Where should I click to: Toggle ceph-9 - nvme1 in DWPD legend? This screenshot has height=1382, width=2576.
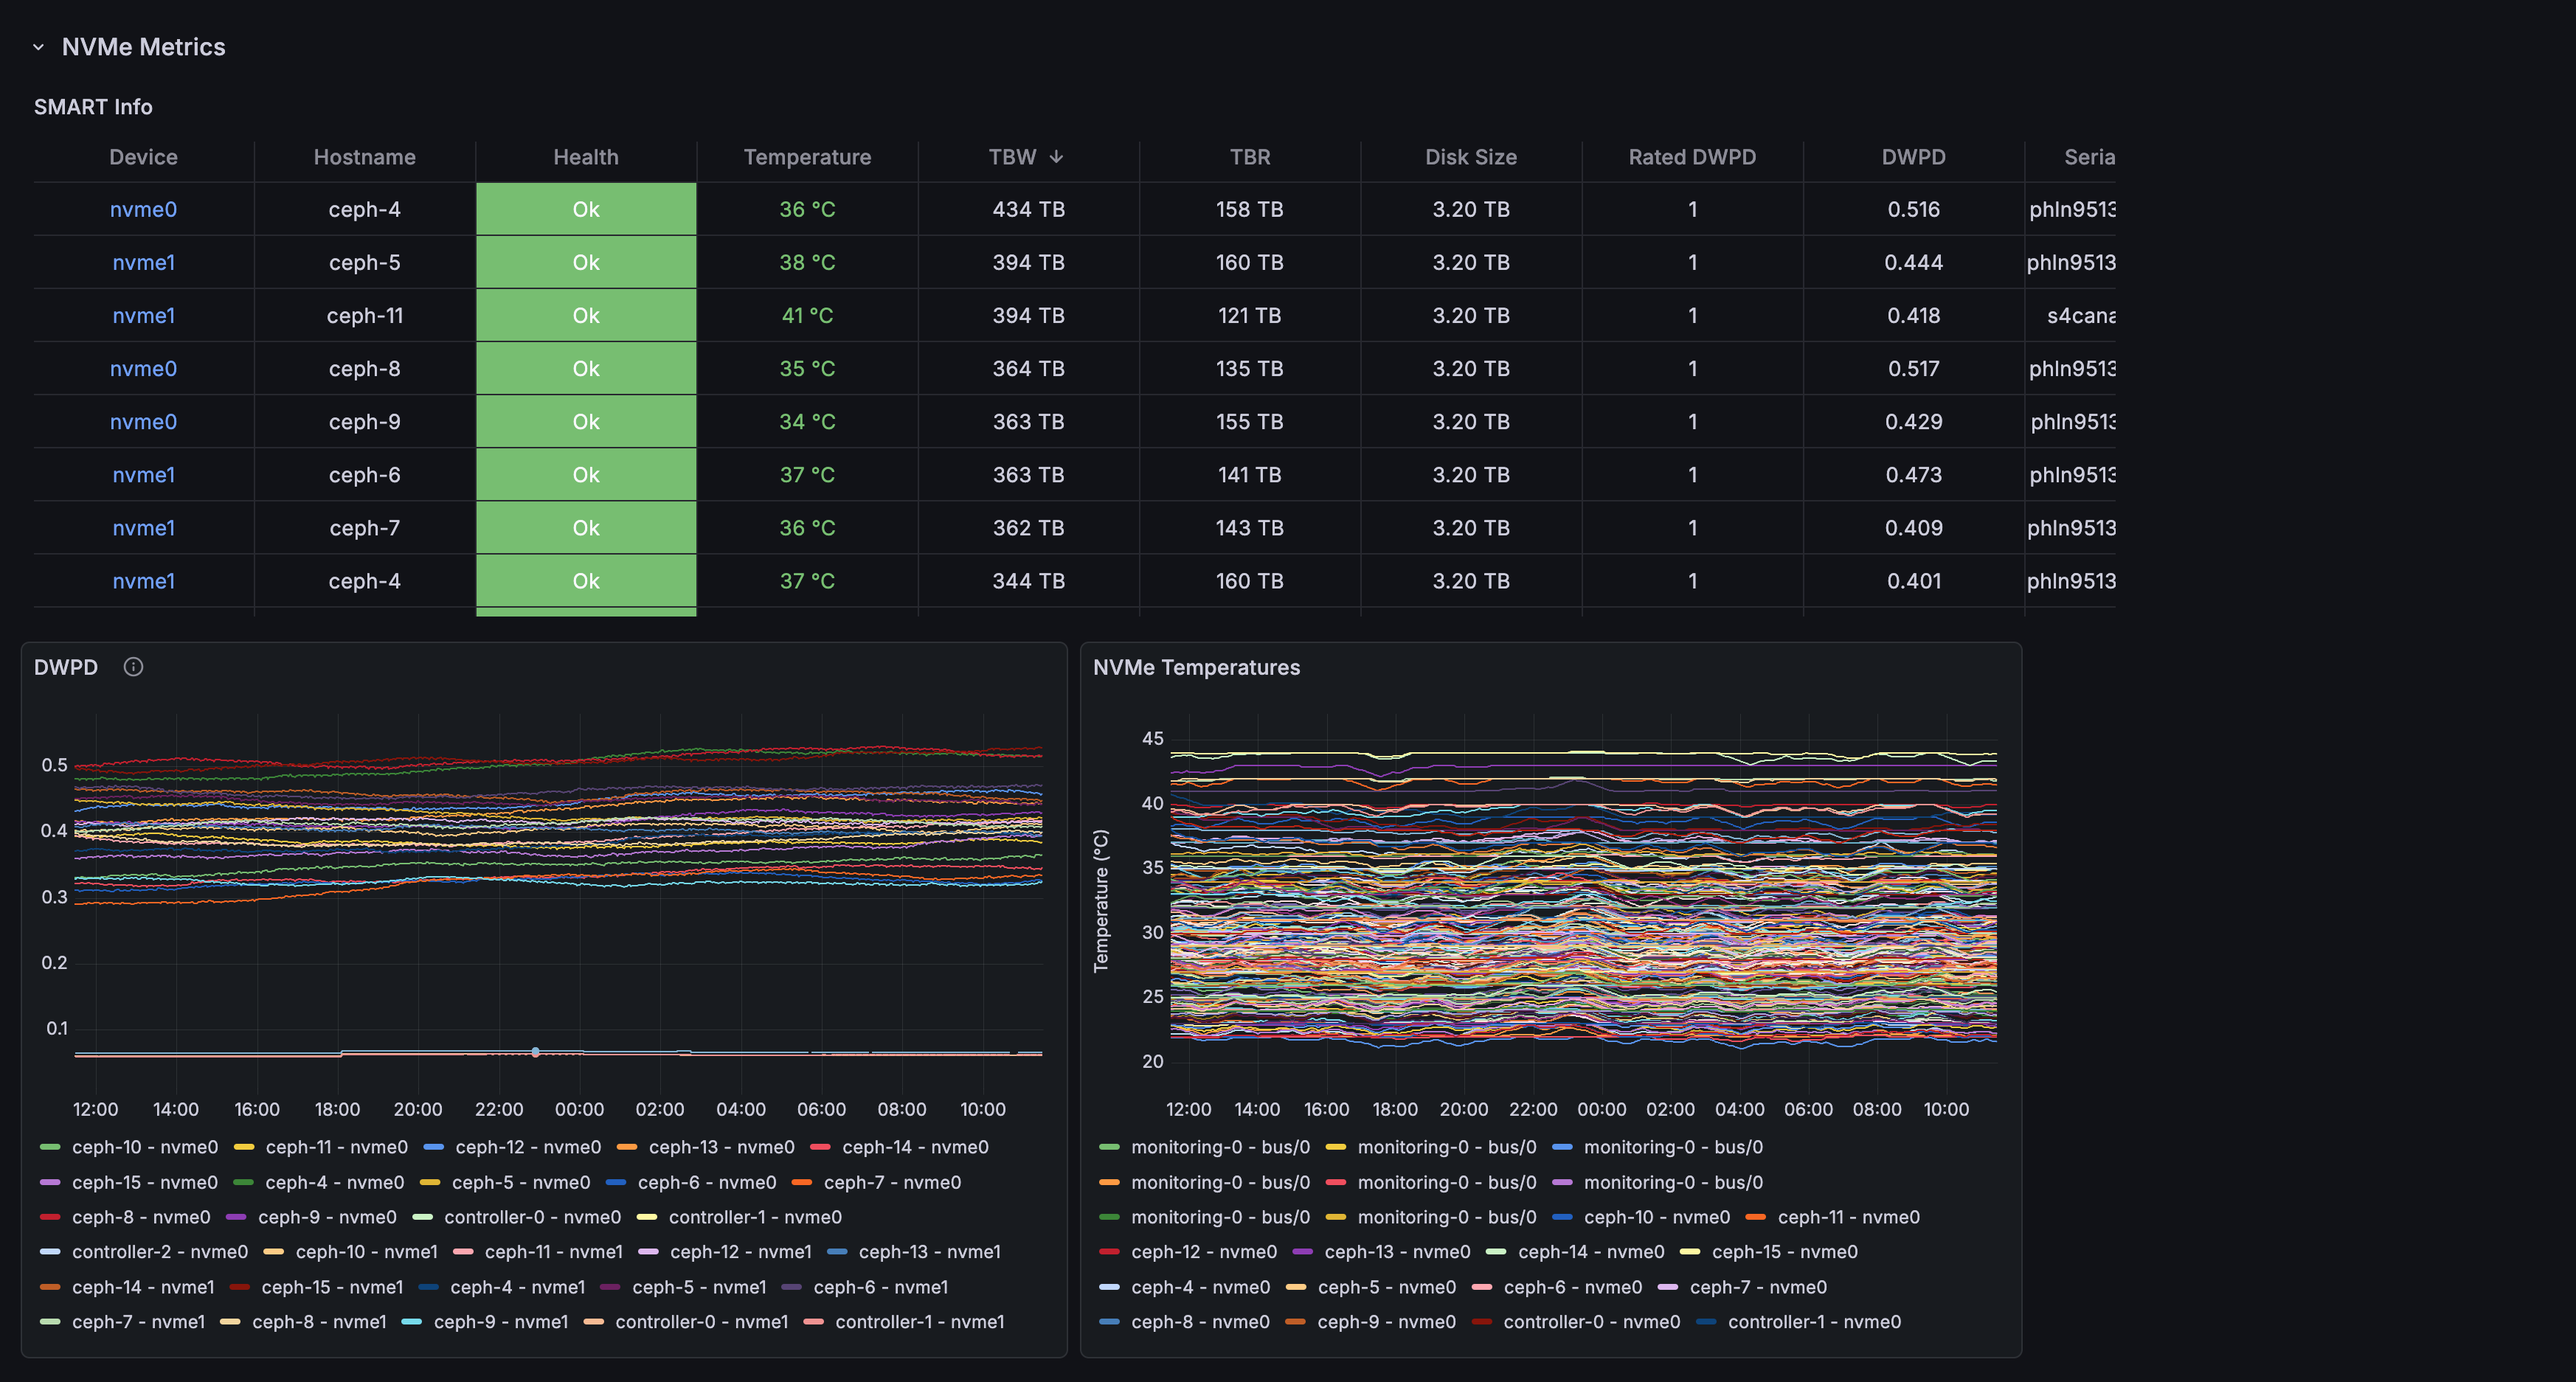[x=501, y=1321]
